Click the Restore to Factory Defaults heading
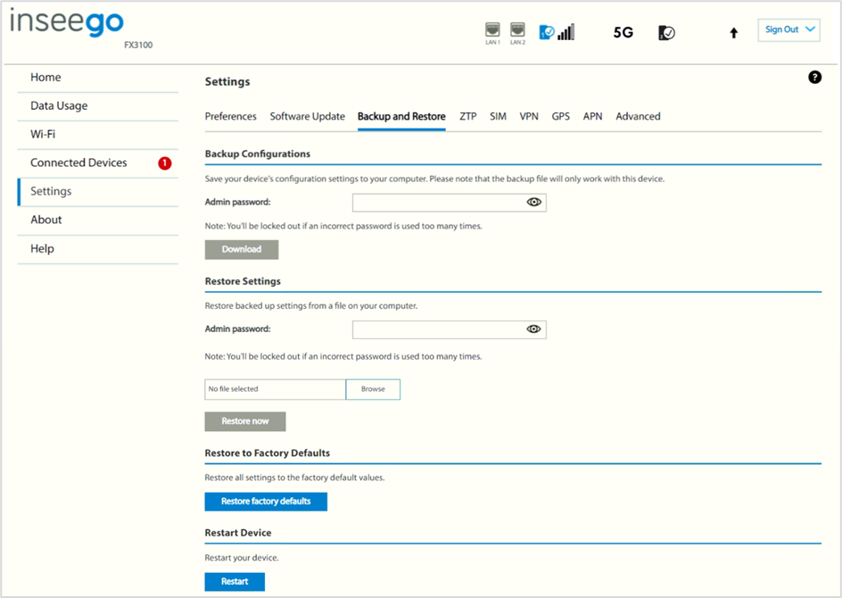Viewport: 842px width, 598px height. (268, 453)
